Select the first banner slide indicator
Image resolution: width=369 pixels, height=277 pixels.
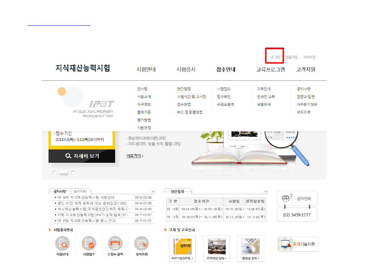[x=55, y=173]
